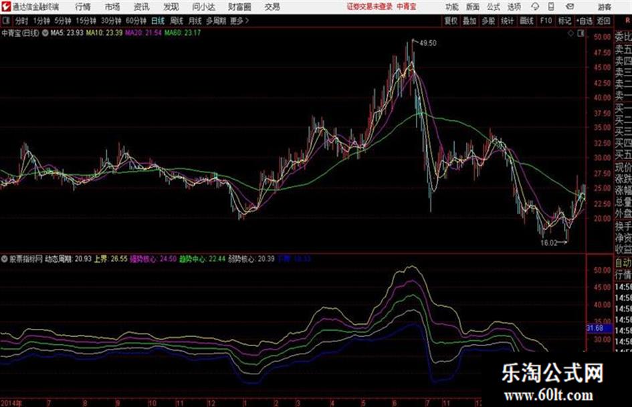Open the 资讯 menu
This screenshot has width=632, height=407.
point(141,7)
